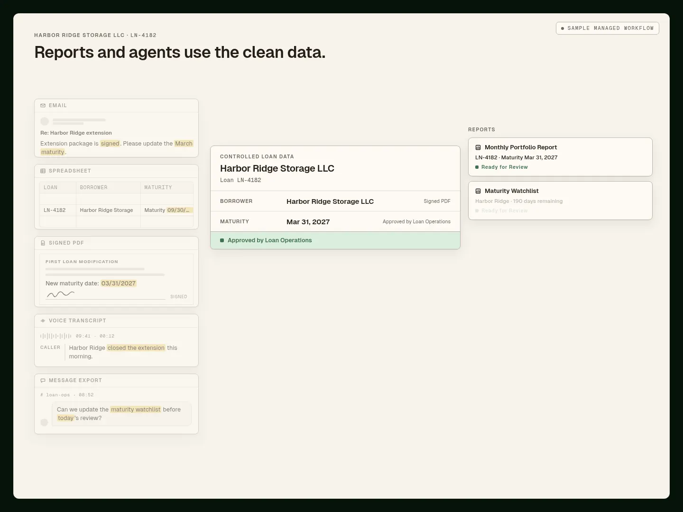
Task: Click the highlighted 'maturity watchlist' phrase
Action: tap(136, 410)
